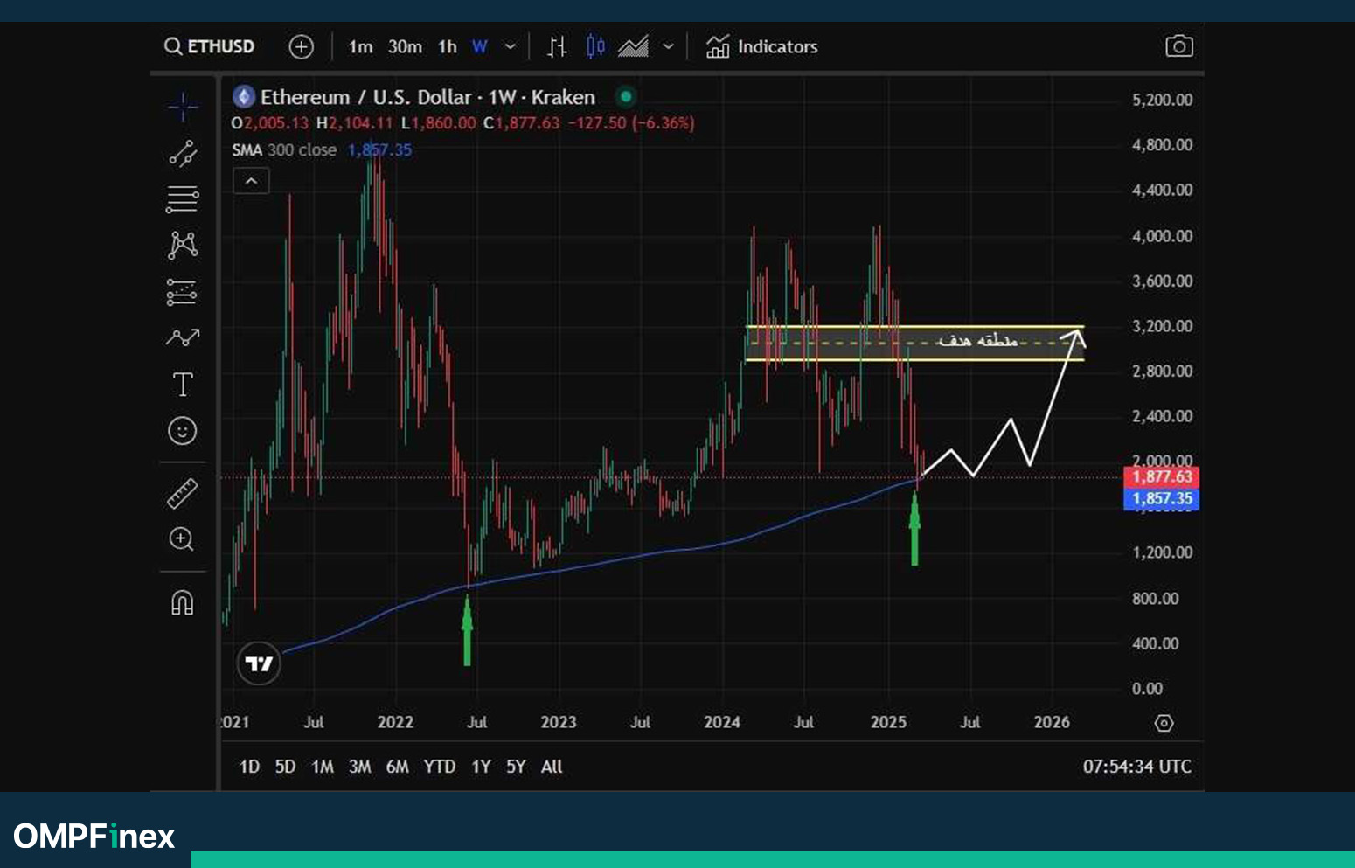This screenshot has width=1355, height=868.
Task: Click the 5,200.00 price axis label
Action: click(1162, 100)
